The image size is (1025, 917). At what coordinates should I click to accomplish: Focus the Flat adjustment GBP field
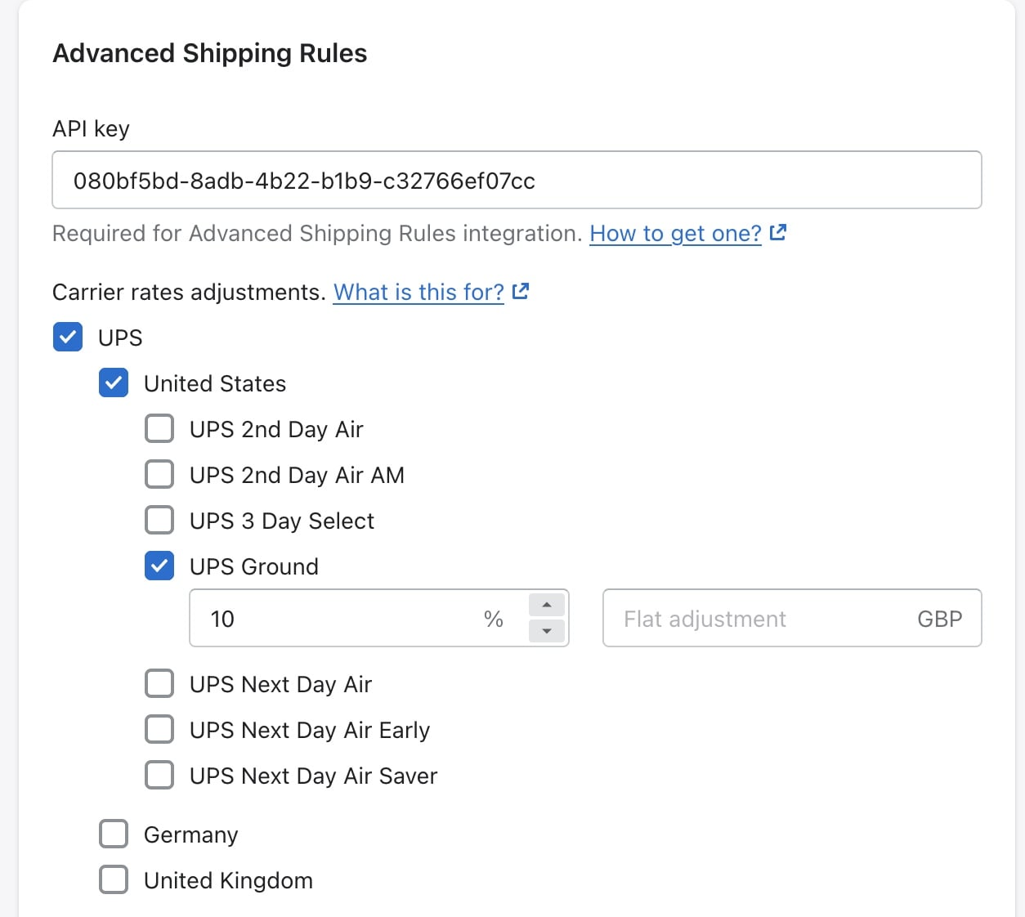pos(792,618)
